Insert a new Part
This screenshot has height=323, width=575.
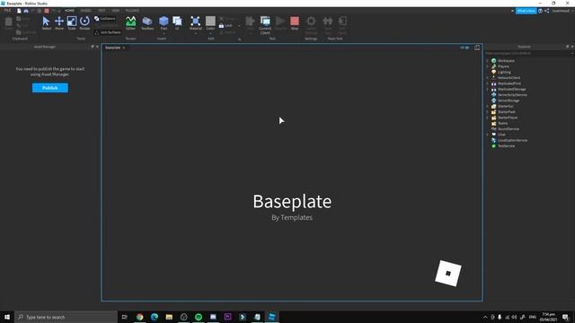(164, 22)
